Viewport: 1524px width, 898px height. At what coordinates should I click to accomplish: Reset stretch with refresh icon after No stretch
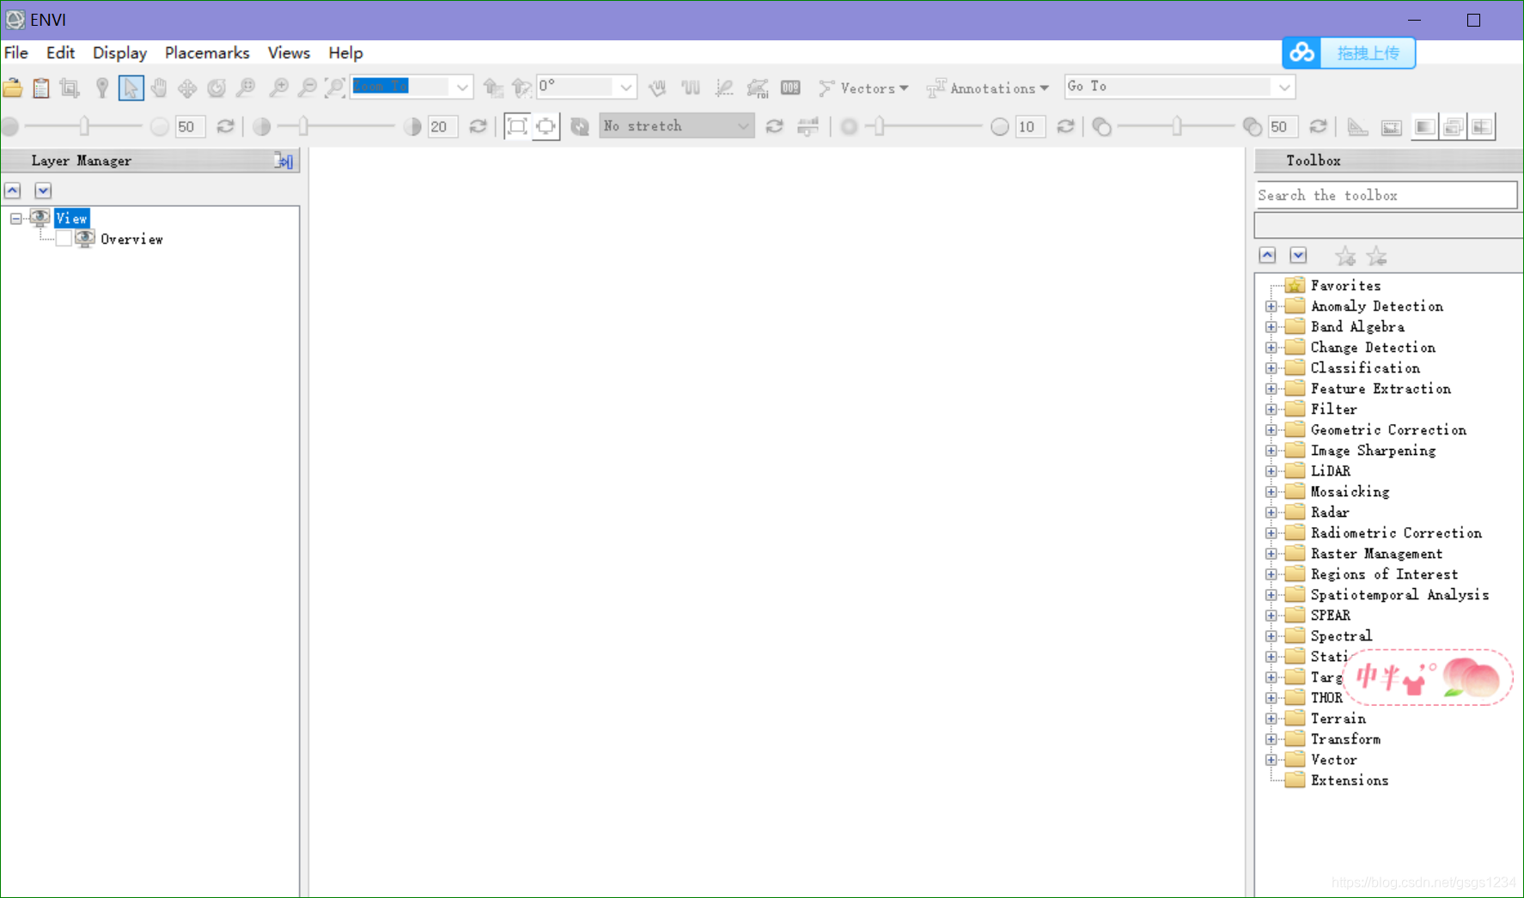[774, 127]
